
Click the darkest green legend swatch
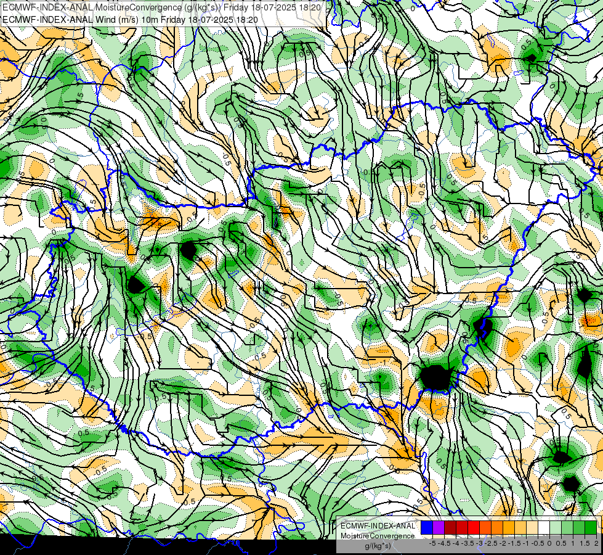[591, 527]
